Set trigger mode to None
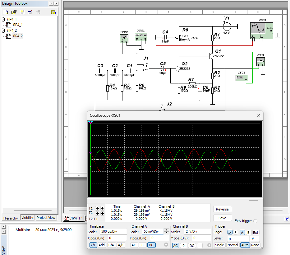Image resolution: width=290 pixels, height=255 pixels. click(255, 245)
